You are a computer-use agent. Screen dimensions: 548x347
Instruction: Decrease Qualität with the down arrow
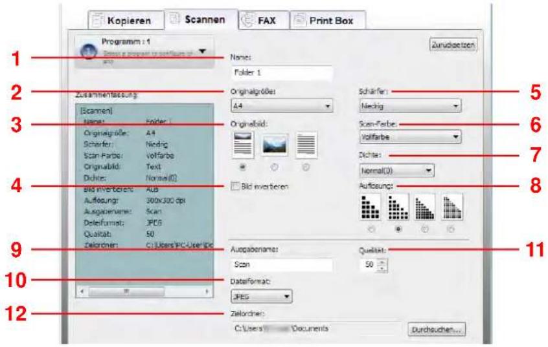(x=382, y=268)
